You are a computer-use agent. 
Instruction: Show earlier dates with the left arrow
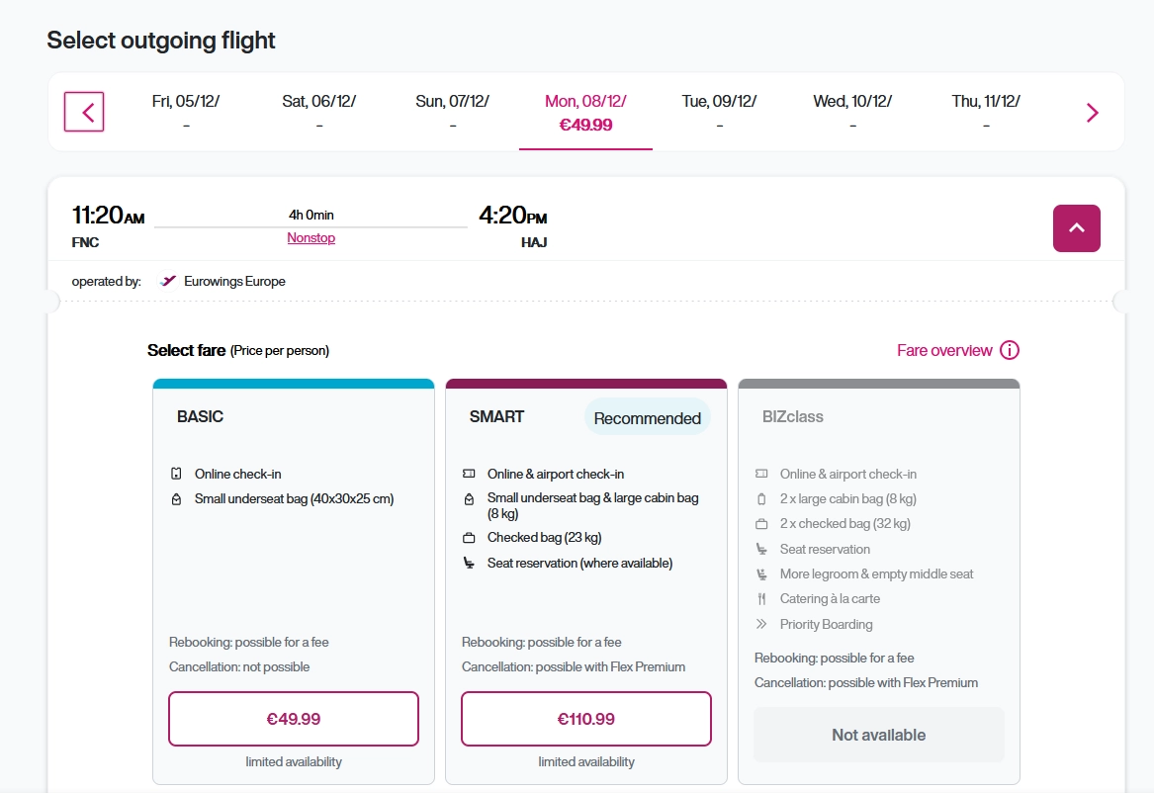point(84,112)
